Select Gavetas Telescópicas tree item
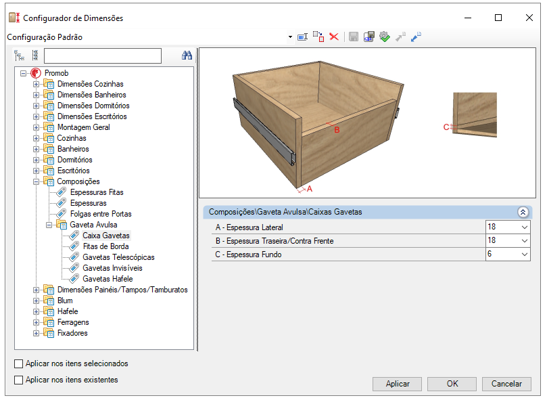This screenshot has width=547, height=398. (x=118, y=257)
